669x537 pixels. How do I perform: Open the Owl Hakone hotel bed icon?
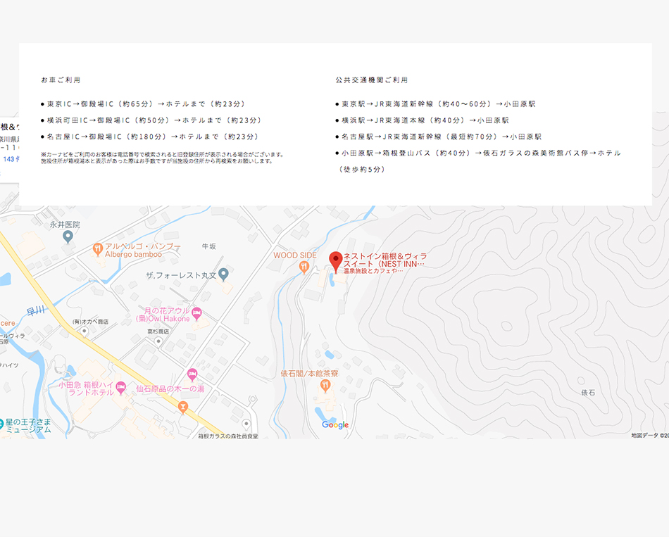click(197, 312)
